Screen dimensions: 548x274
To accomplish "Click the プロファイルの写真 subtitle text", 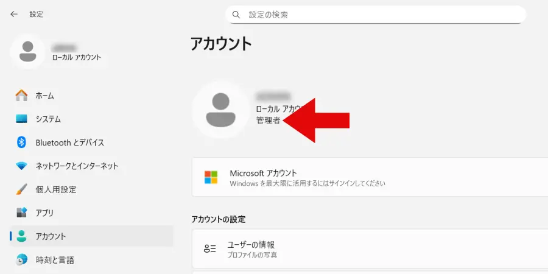I will 252,255.
